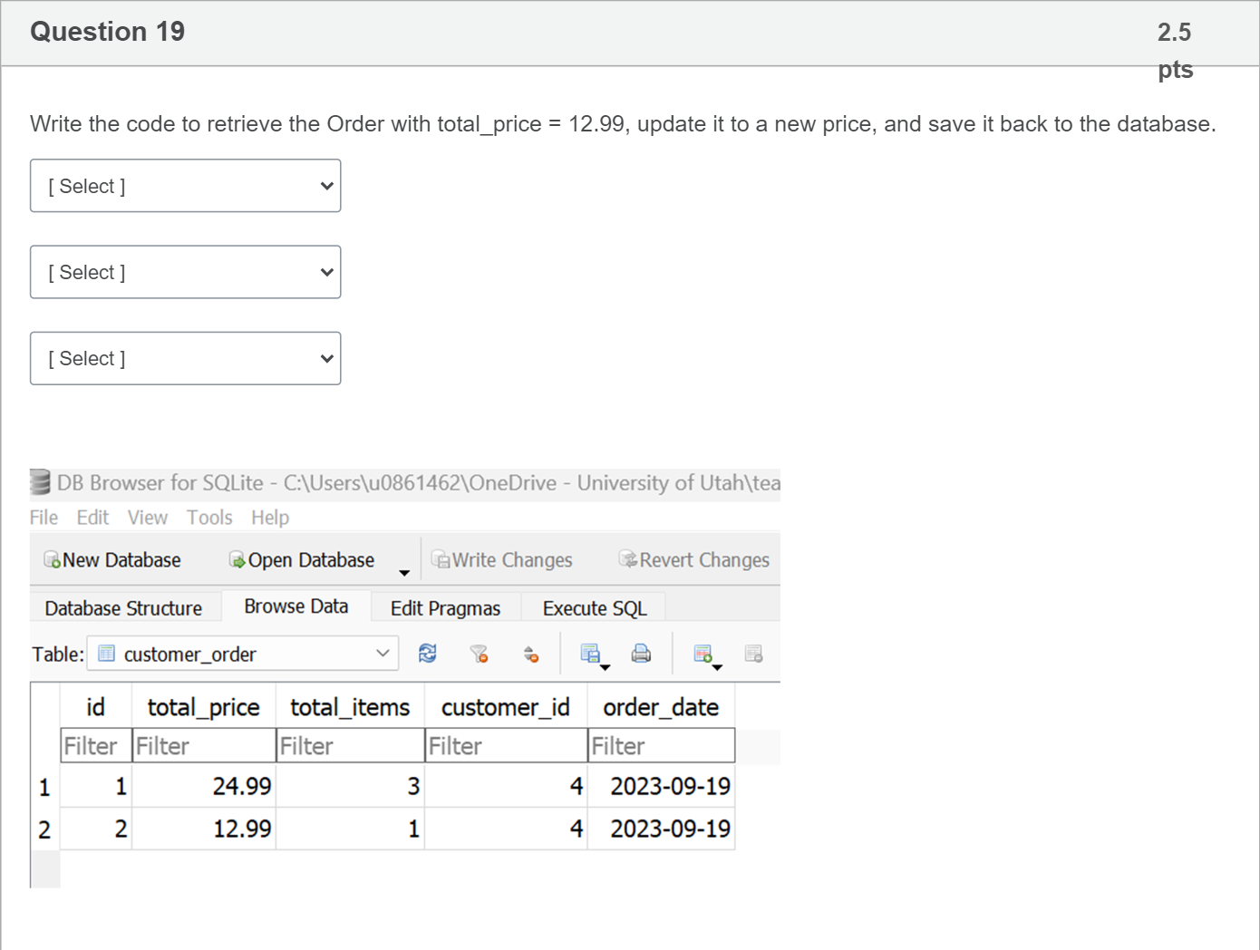The width and height of the screenshot is (1260, 950).
Task: Open the Edit menu
Action: pyautogui.click(x=92, y=518)
